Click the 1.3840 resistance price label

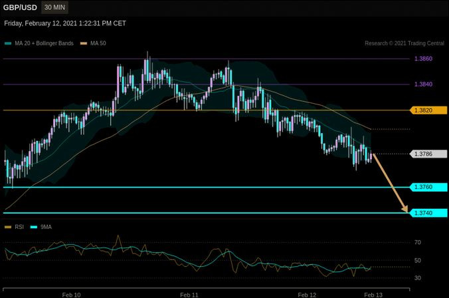point(423,84)
